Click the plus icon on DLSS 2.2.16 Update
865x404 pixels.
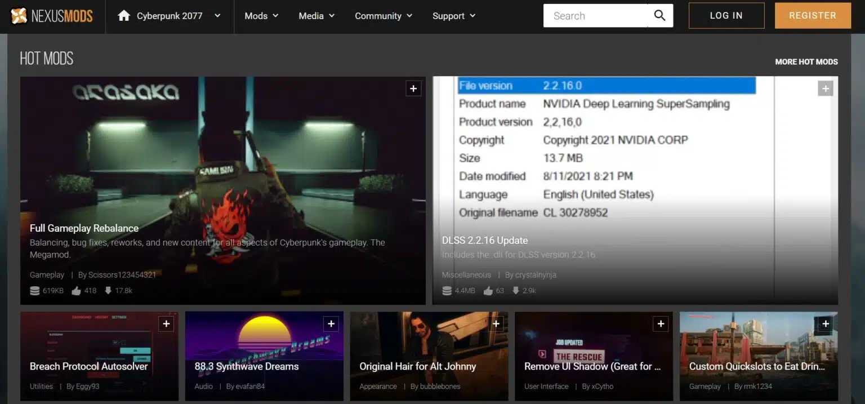[x=825, y=88]
